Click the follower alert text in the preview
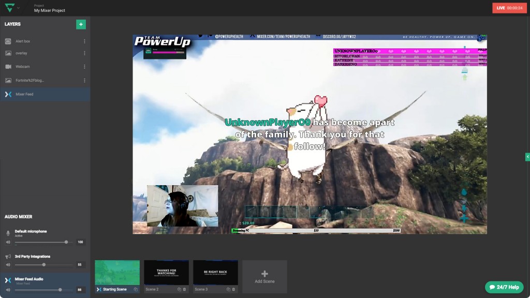 (x=310, y=134)
